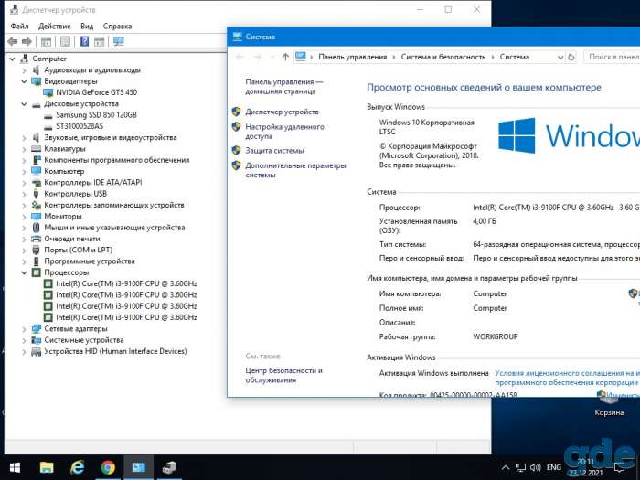Select Устройства HID item
640x480 pixels.
click(x=115, y=351)
